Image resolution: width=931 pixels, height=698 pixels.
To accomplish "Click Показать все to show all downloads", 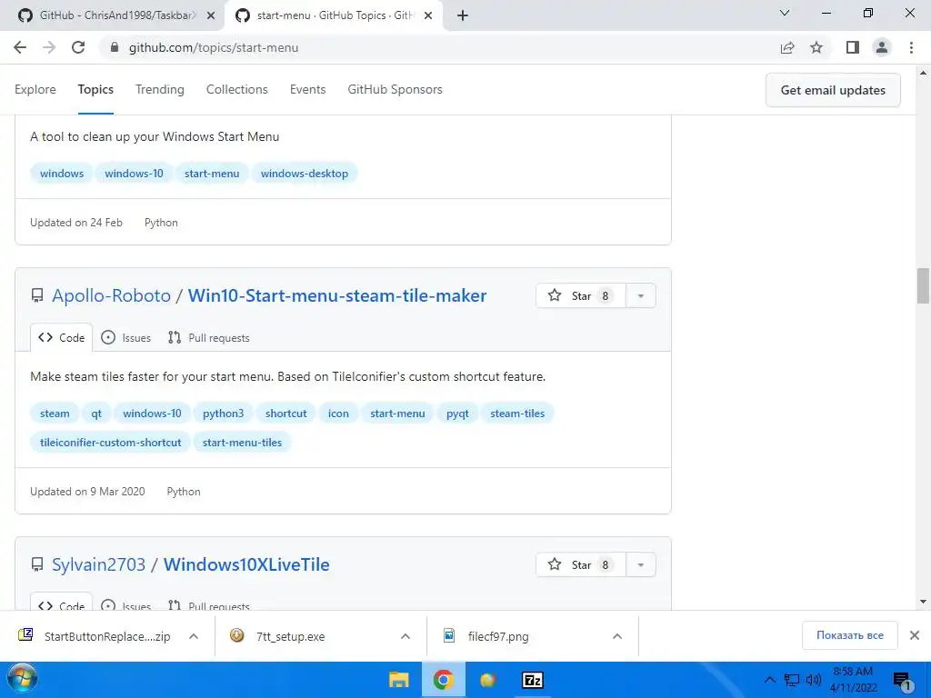I will click(x=850, y=635).
